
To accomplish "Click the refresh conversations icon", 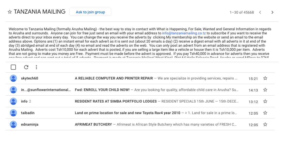I will click(x=26, y=67).
